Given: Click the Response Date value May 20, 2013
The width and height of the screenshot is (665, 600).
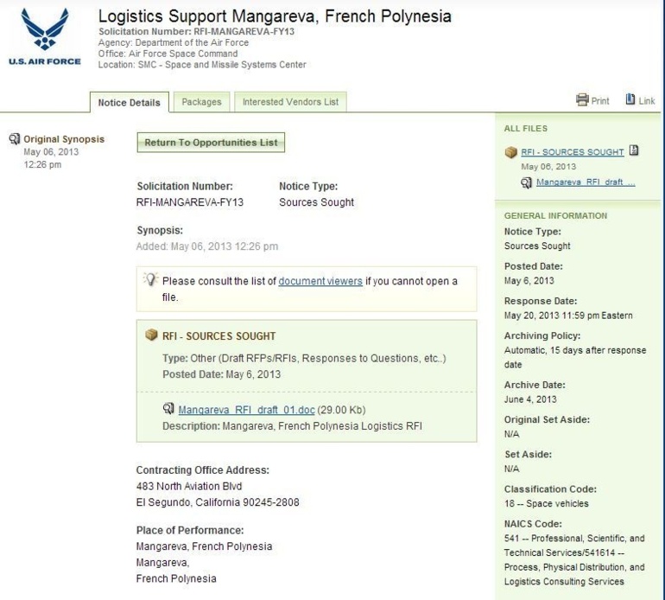Looking at the screenshot, I should [x=568, y=316].
